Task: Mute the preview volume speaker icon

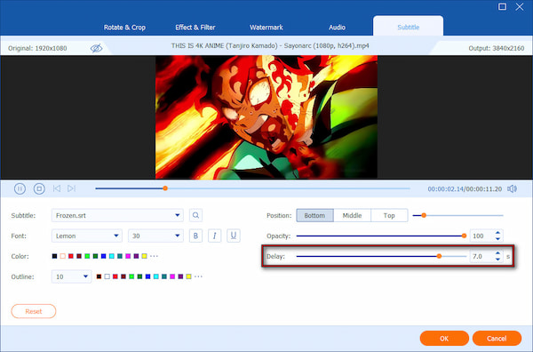Action: 512,188
